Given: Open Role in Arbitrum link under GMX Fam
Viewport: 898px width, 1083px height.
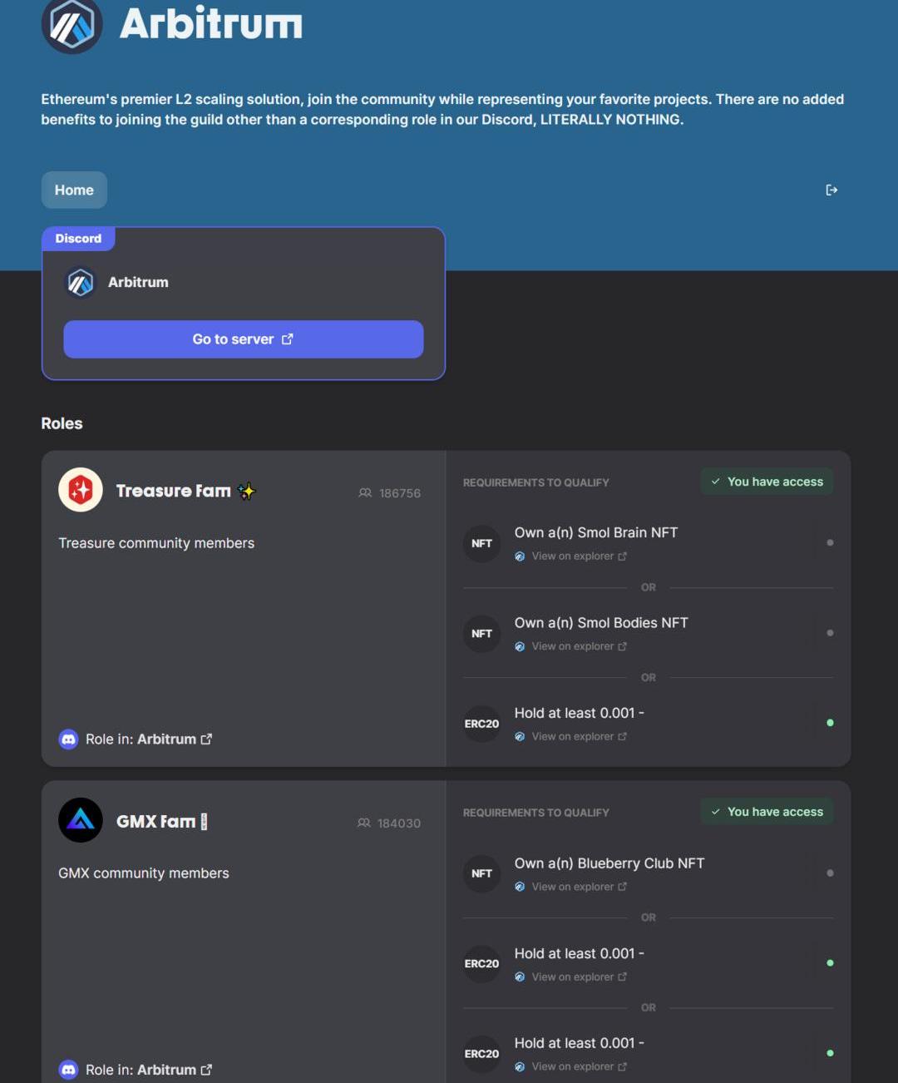Looking at the screenshot, I should point(167,1070).
